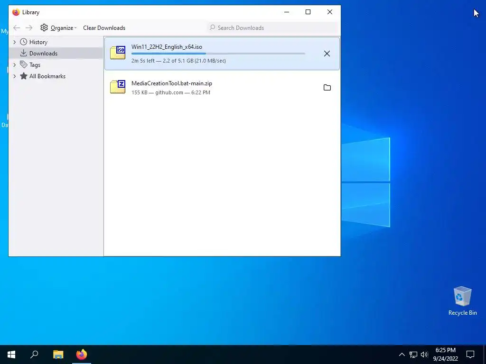Go back in Library navigation

[17, 28]
